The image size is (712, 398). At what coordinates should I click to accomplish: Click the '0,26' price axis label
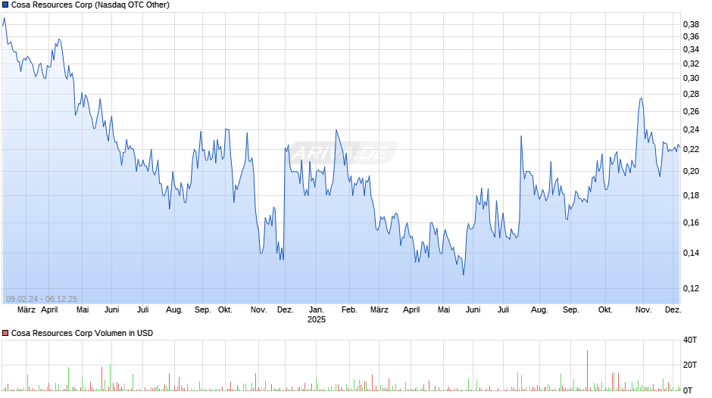pos(691,112)
